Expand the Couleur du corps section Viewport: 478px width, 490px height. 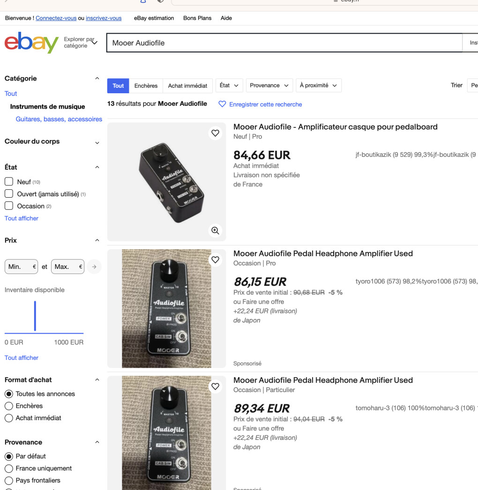[x=97, y=141]
